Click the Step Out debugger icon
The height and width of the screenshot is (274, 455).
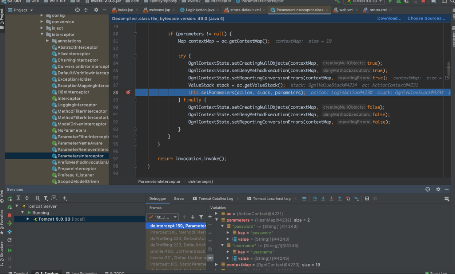tap(339, 199)
